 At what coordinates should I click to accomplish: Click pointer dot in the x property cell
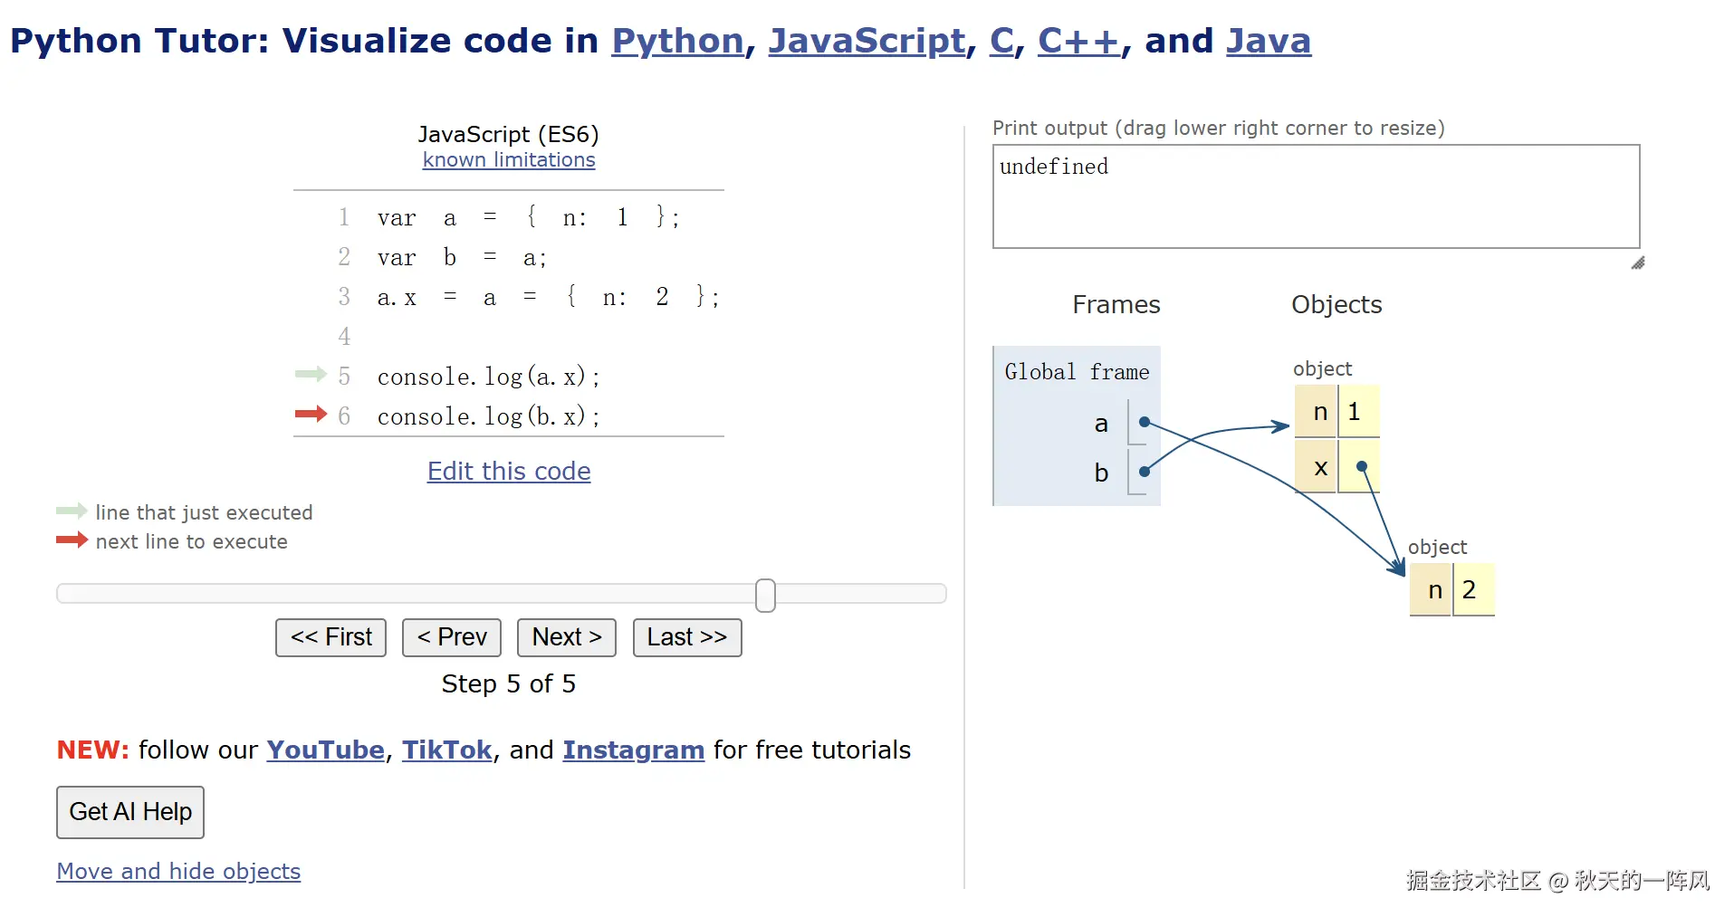pyautogui.click(x=1361, y=466)
